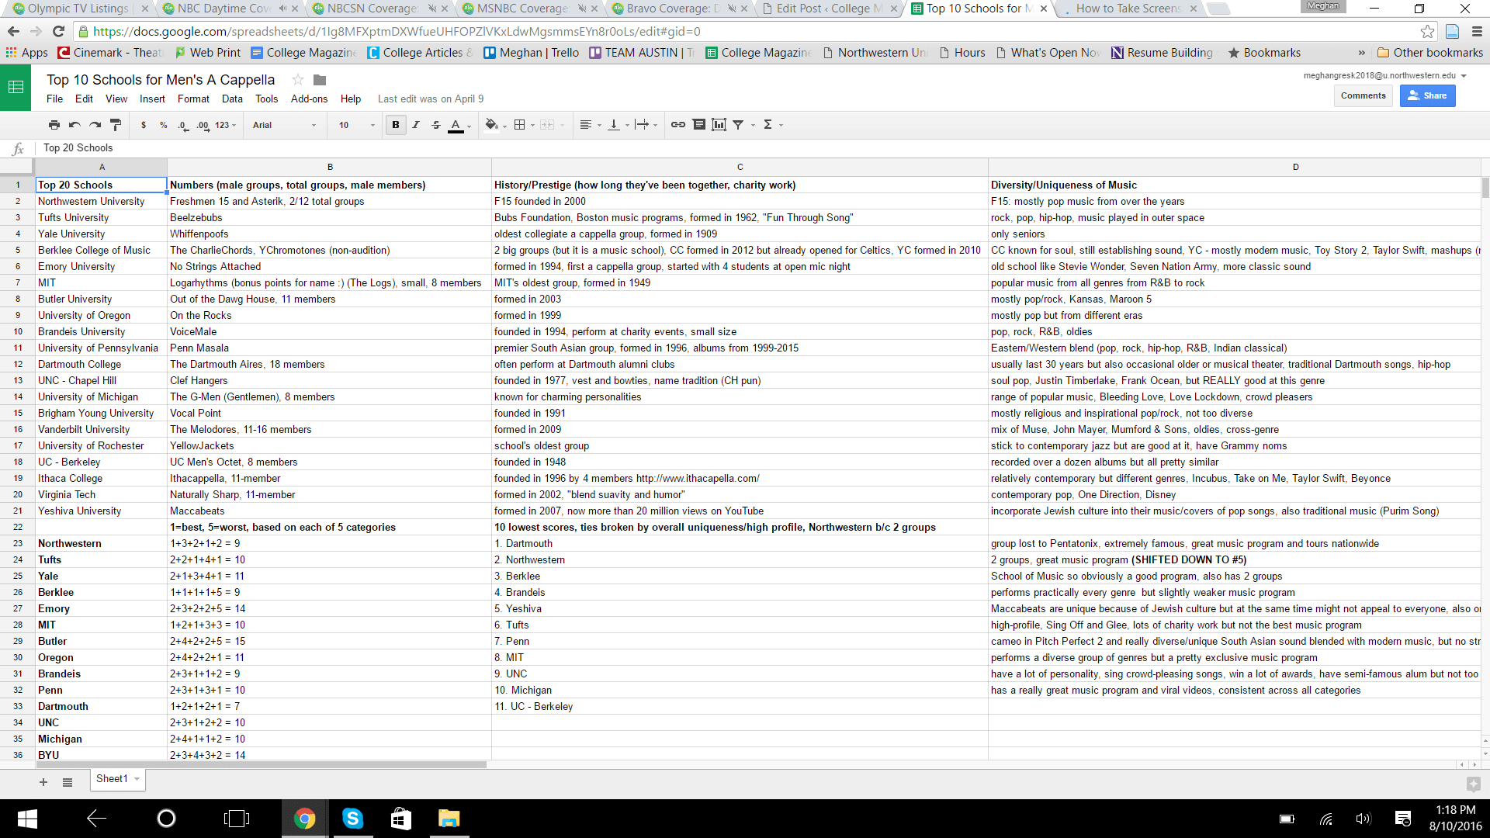Open the Vertical align dropdown
This screenshot has height=838, width=1490.
tap(618, 125)
